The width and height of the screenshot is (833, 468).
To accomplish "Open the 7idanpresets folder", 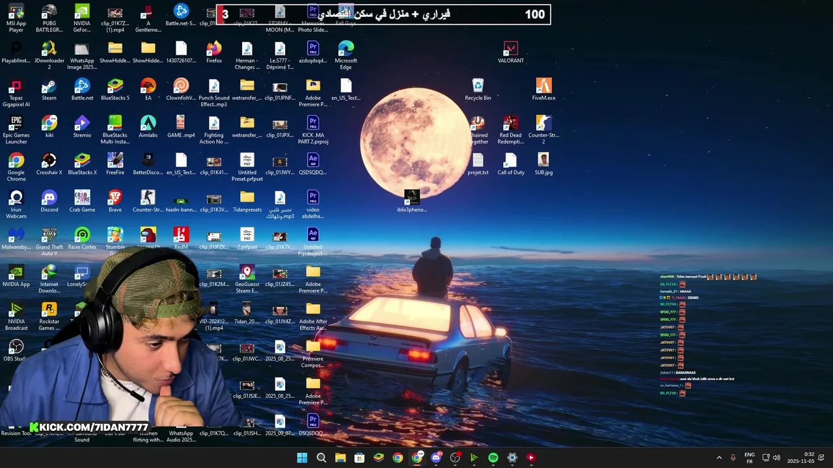I will click(247, 201).
